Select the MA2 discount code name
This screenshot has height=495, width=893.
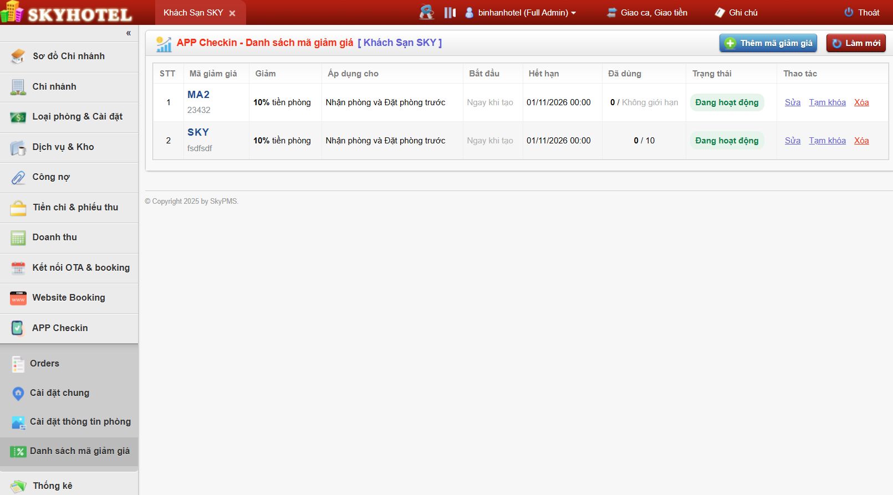pyautogui.click(x=198, y=95)
